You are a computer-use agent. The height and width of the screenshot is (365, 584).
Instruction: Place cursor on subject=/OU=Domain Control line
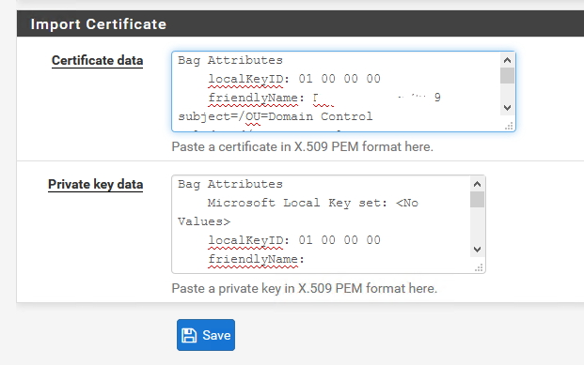click(x=276, y=116)
